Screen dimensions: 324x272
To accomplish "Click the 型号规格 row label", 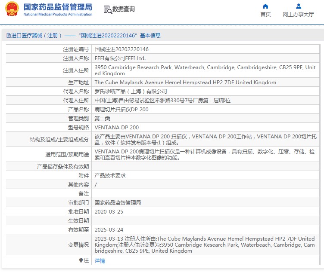I will point(78,128).
